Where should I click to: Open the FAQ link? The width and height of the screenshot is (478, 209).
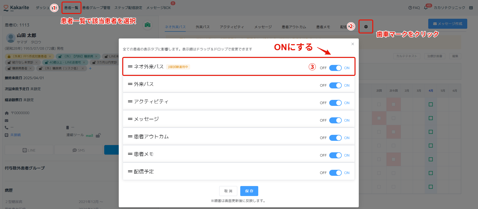(414, 8)
